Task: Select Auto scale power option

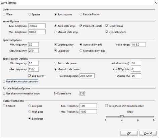Action: pos(55,63)
